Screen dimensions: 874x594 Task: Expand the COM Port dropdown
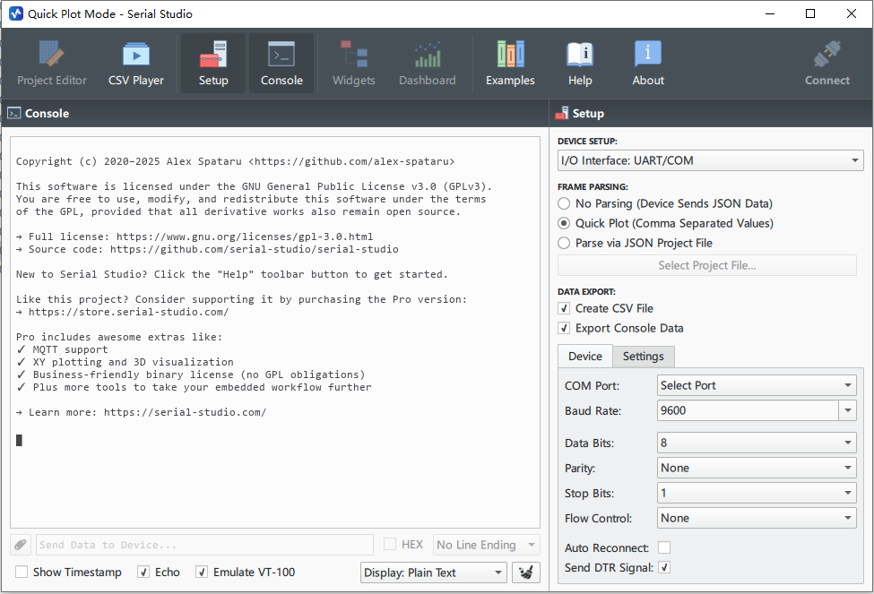tap(756, 385)
